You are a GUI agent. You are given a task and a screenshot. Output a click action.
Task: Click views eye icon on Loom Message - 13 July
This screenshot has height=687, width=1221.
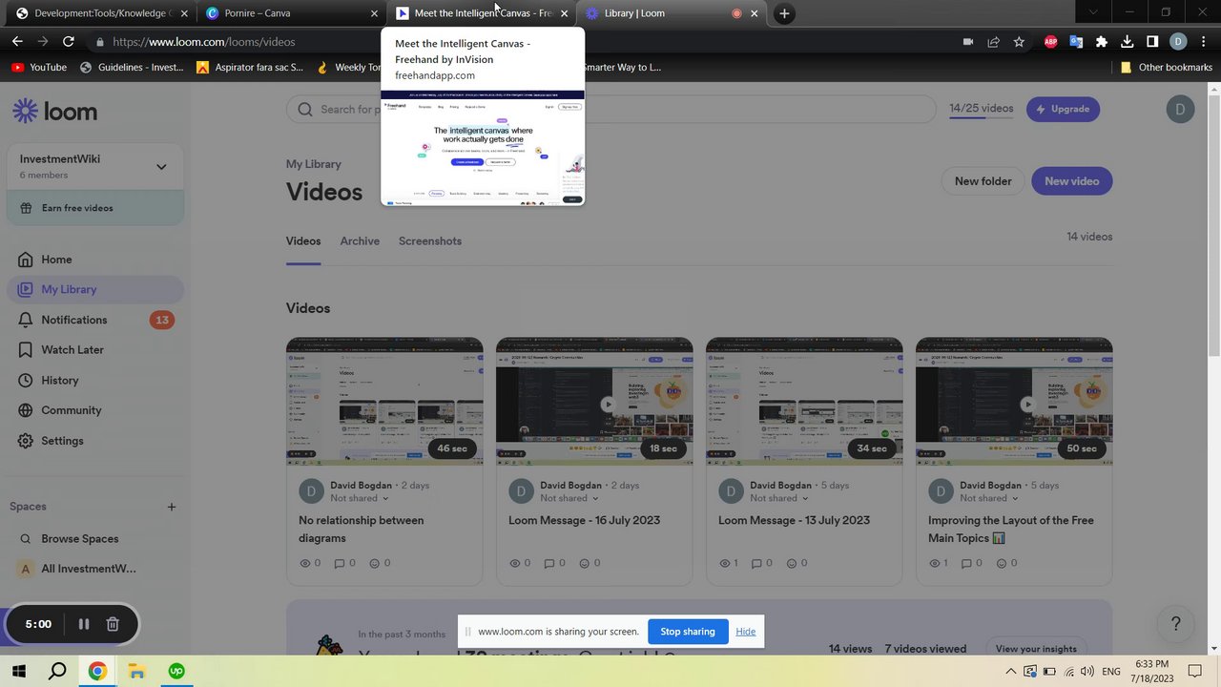[725, 563]
